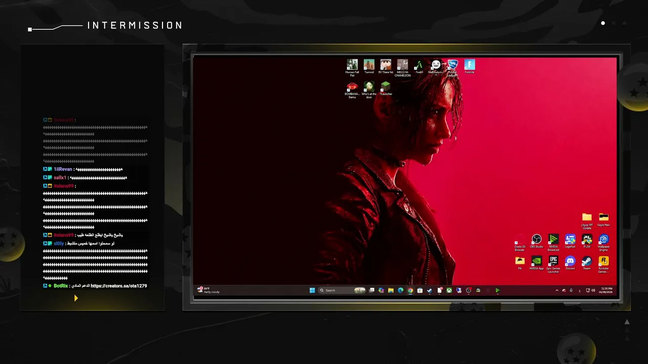
Task: Click the taskbar Search box
Action: 342,290
